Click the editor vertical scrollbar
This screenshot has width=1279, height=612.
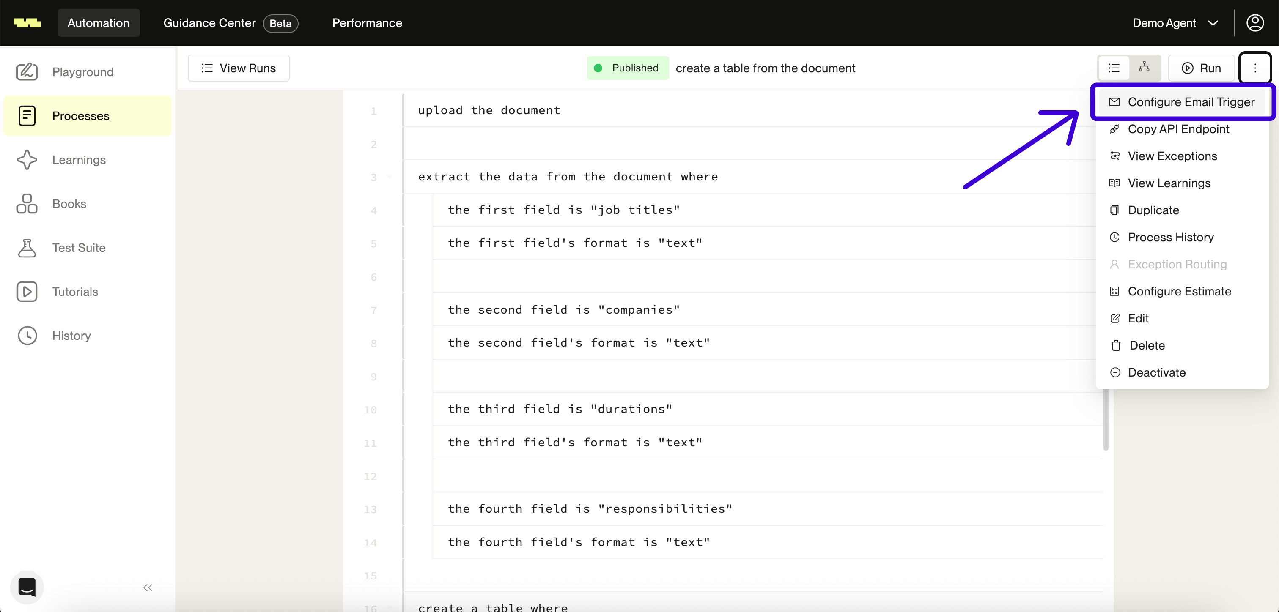(x=1106, y=420)
